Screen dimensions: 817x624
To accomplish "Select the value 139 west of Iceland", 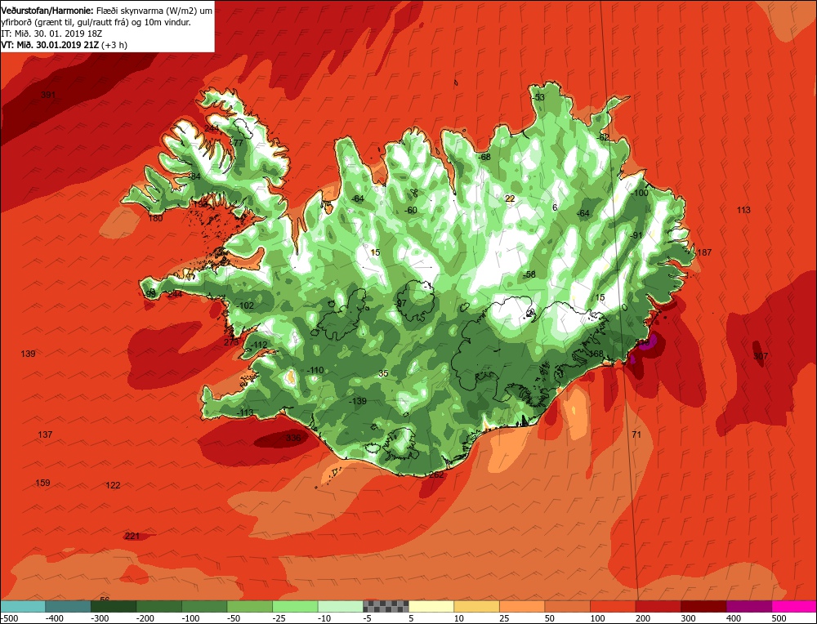I will pyautogui.click(x=28, y=354).
